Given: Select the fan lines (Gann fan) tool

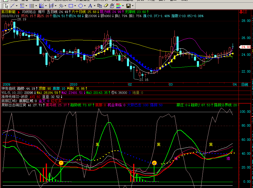Looking at the screenshot, I should [x=41, y=6].
